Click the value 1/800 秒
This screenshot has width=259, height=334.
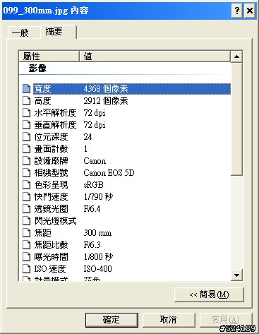pyautogui.click(x=98, y=257)
